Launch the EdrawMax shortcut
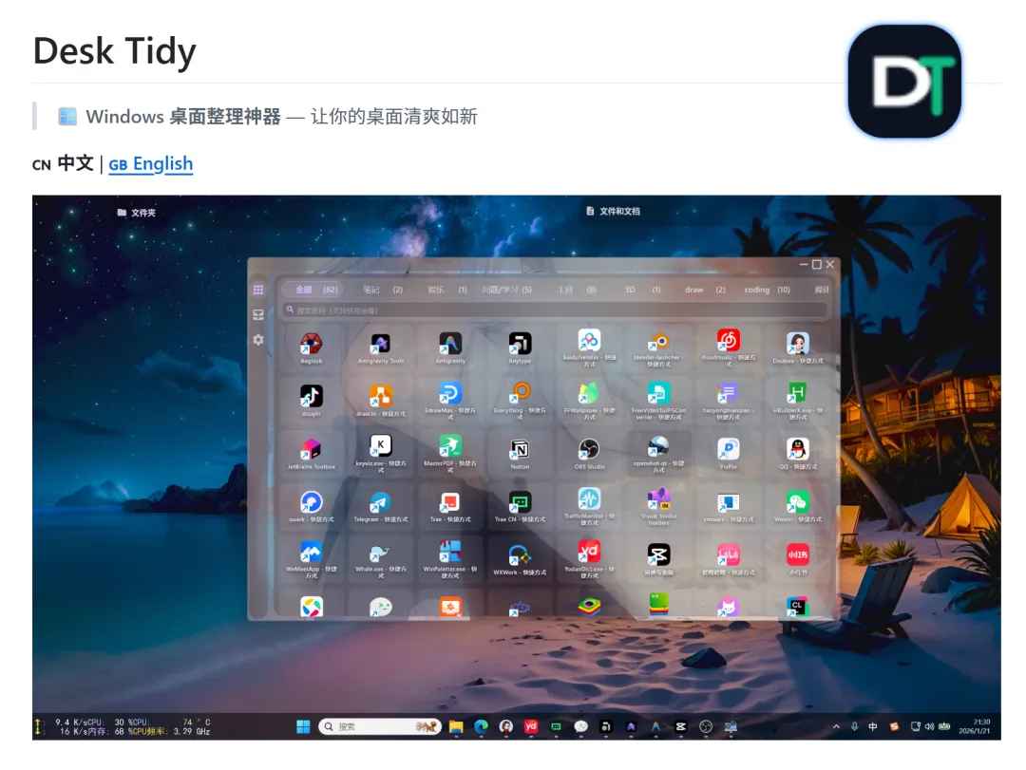 click(450, 394)
